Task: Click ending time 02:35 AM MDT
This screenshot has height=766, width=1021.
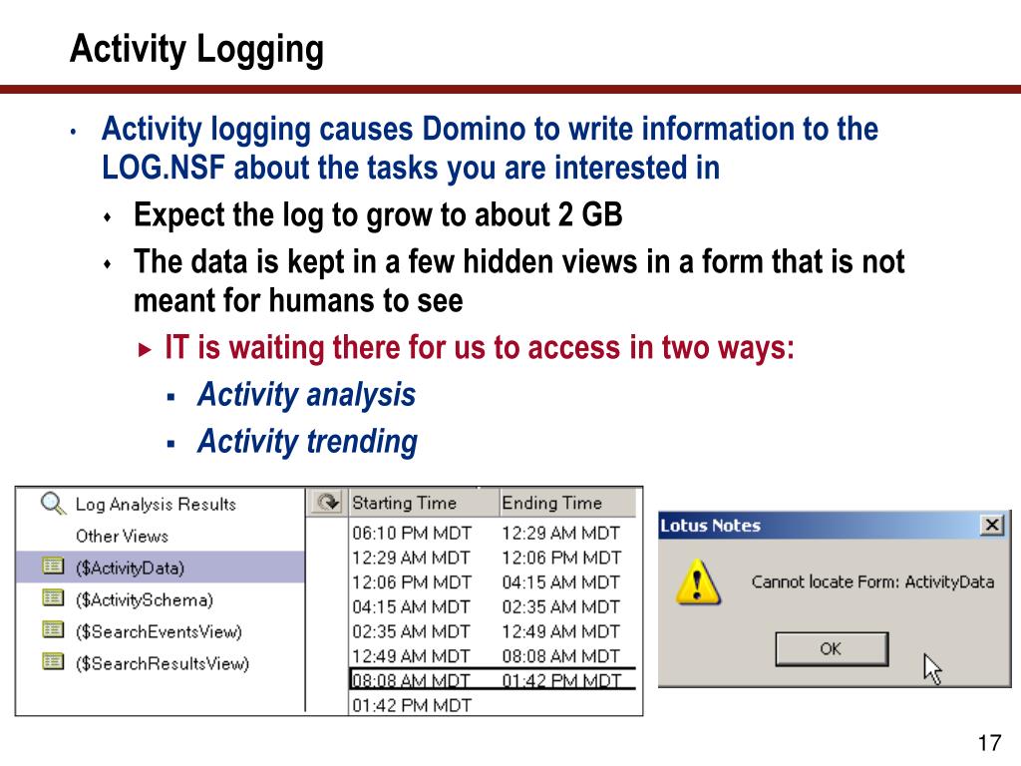Action: click(x=560, y=607)
